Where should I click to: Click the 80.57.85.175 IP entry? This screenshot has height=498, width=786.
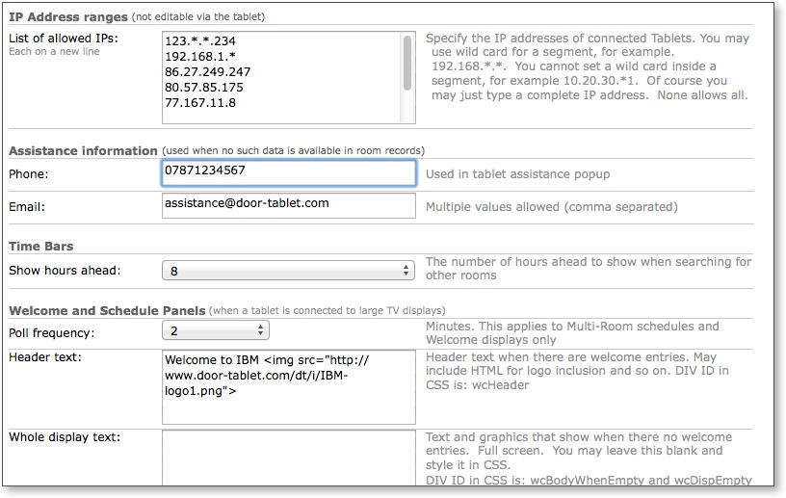coord(205,88)
